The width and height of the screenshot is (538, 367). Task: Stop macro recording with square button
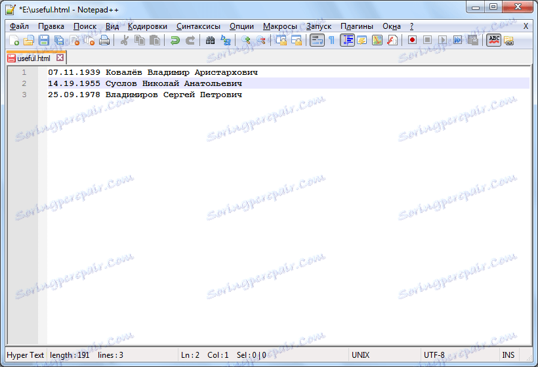coord(427,41)
